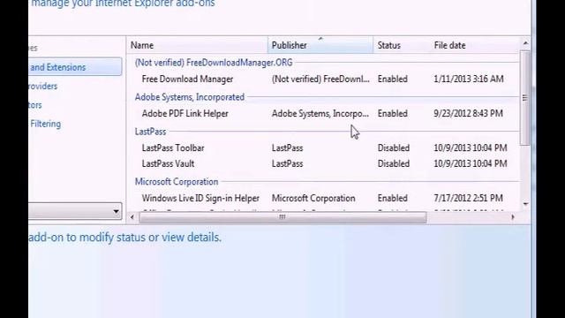Screen dimensions: 565x318
Task: Select Accelerators add-on type
Action: [x=35, y=105]
